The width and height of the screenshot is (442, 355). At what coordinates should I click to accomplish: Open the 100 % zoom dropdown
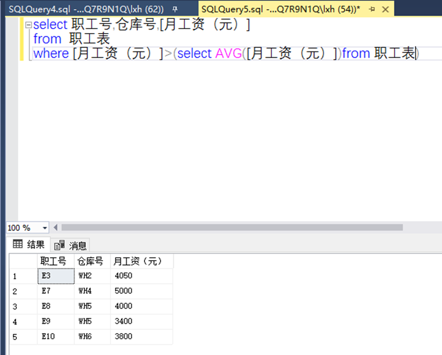[x=45, y=228]
